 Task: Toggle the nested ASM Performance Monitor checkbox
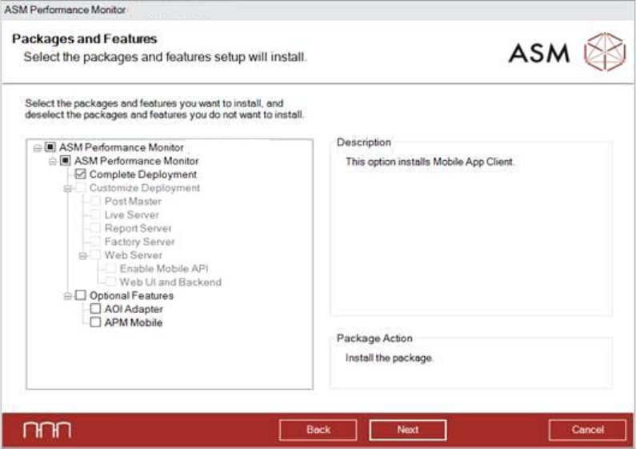point(66,160)
